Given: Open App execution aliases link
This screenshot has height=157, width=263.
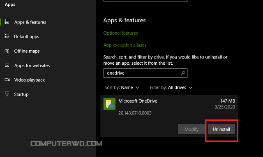Looking at the screenshot, I should 125,45.
